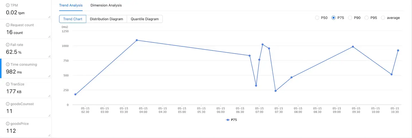Expand the TranSize card corner handle
The width and height of the screenshot is (412, 138).
point(49,96)
